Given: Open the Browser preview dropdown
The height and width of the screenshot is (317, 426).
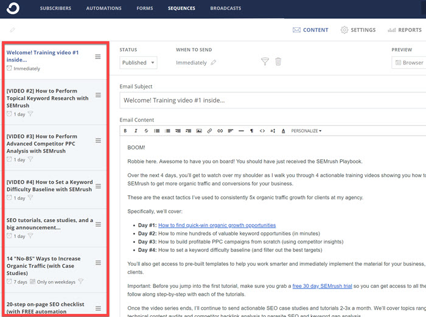Looking at the screenshot, I should 409,63.
